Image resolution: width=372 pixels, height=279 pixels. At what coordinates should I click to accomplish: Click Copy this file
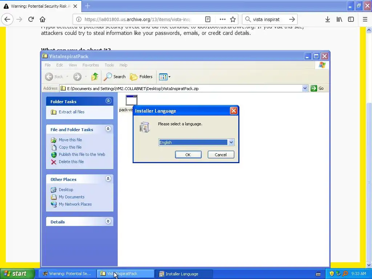click(70, 147)
